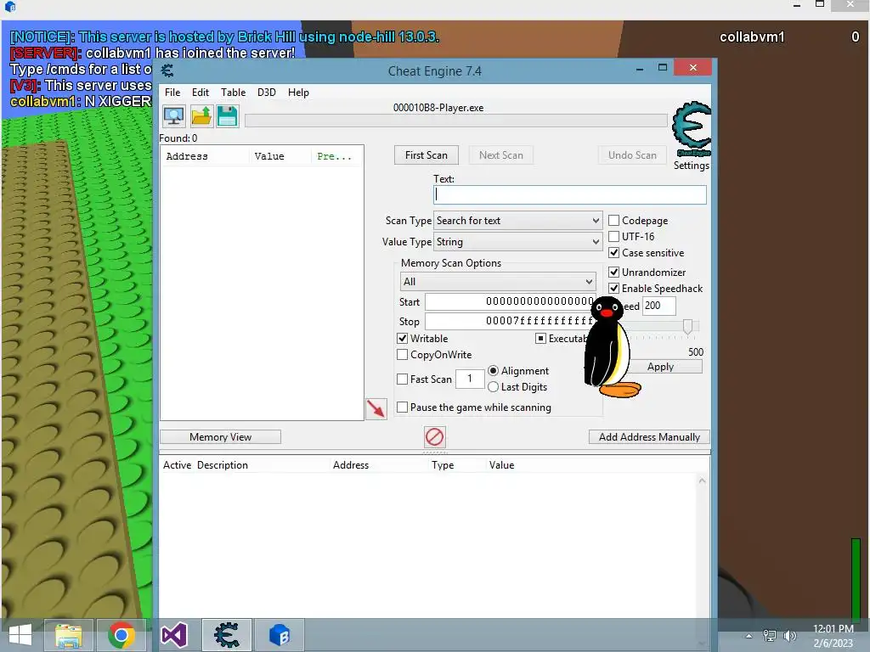Click the Undo Scan button

[x=632, y=155]
